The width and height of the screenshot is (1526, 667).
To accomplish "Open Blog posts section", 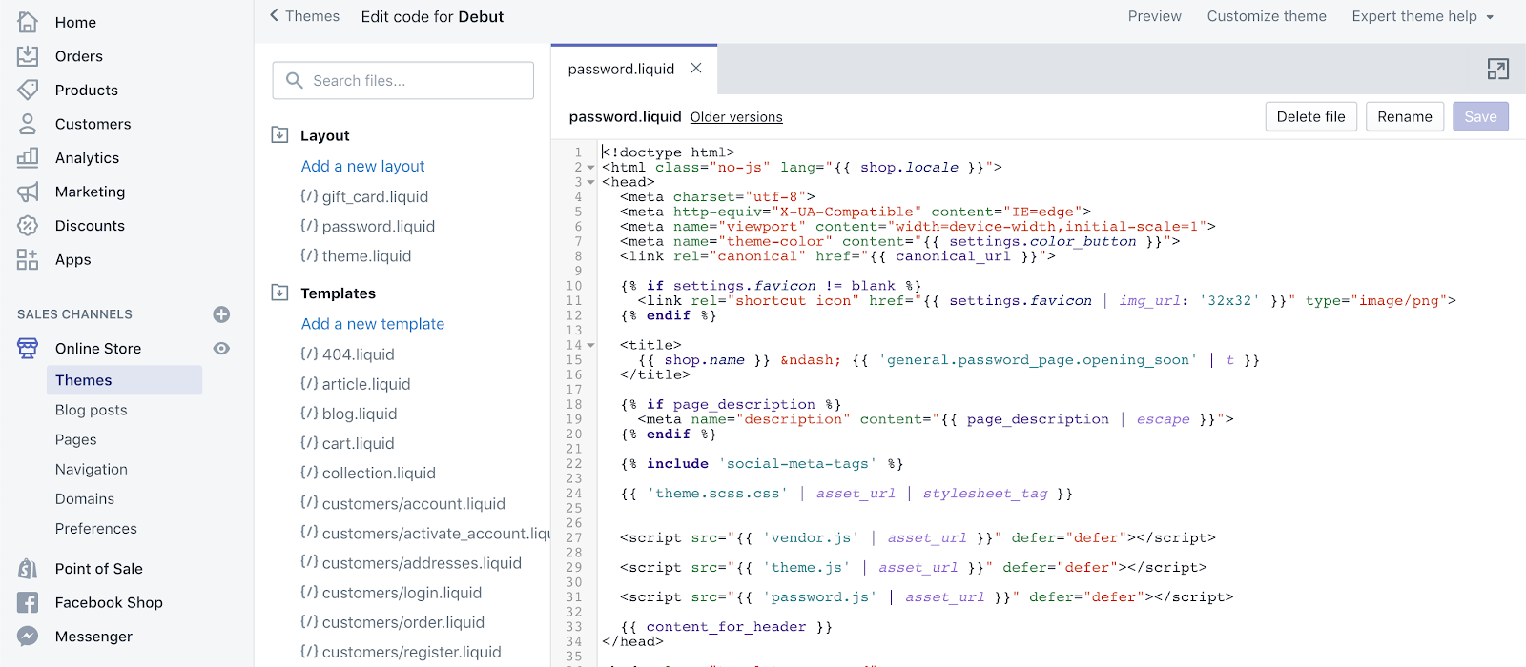I will [x=92, y=410].
